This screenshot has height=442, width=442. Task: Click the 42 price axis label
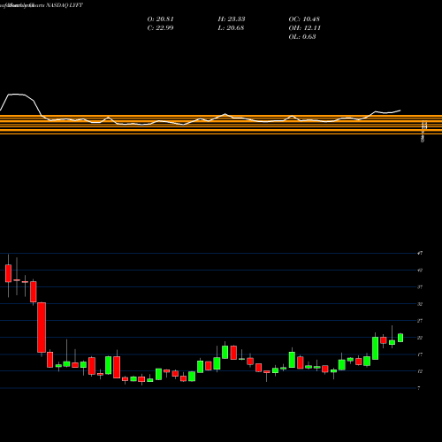click(x=420, y=270)
